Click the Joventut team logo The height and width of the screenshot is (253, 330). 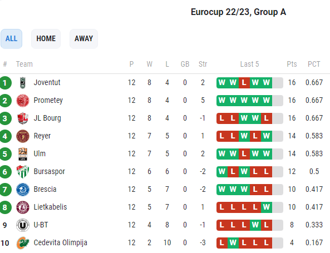23,83
